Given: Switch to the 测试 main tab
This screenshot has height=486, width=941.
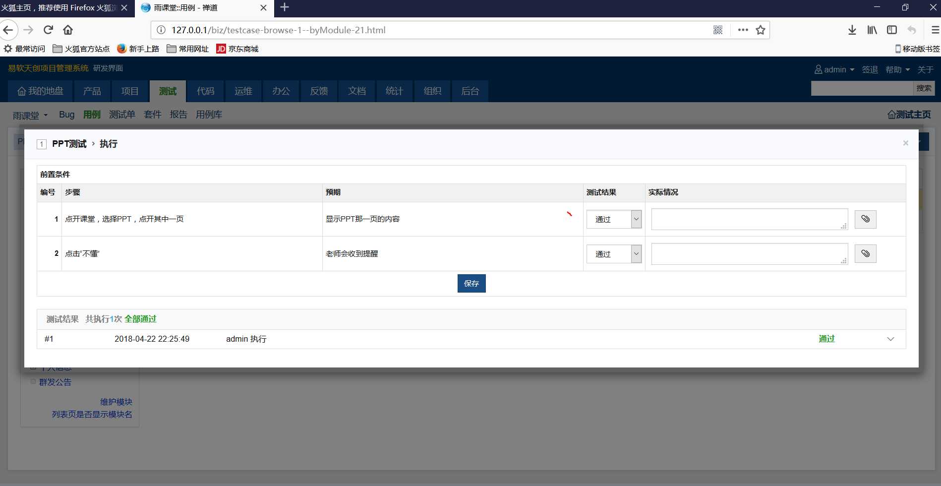Looking at the screenshot, I should click(x=168, y=91).
